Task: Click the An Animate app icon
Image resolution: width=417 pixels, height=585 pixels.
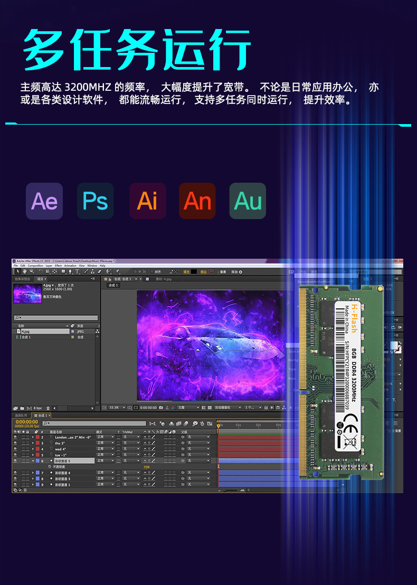Action: [197, 201]
